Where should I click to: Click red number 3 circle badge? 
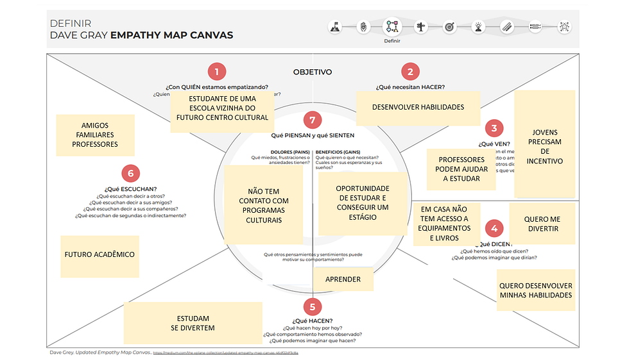point(494,128)
